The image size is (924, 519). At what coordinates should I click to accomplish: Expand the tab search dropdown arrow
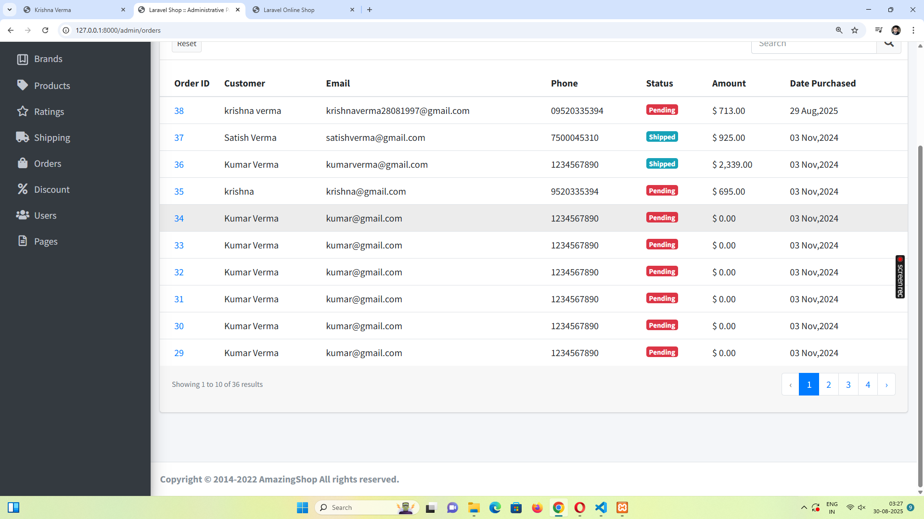9,10
